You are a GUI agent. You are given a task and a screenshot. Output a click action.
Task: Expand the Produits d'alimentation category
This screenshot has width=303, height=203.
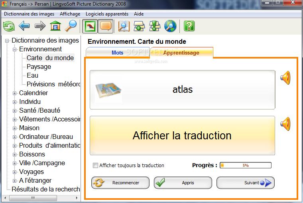tap(15, 146)
